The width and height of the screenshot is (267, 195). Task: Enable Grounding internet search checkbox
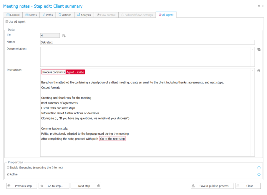click(x=8, y=168)
